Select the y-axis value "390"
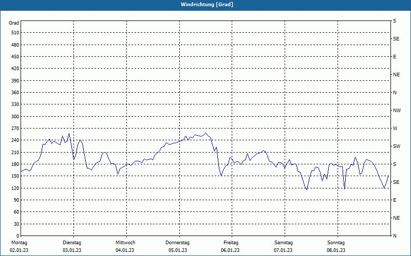This screenshot has height=256, width=411. tap(15, 81)
